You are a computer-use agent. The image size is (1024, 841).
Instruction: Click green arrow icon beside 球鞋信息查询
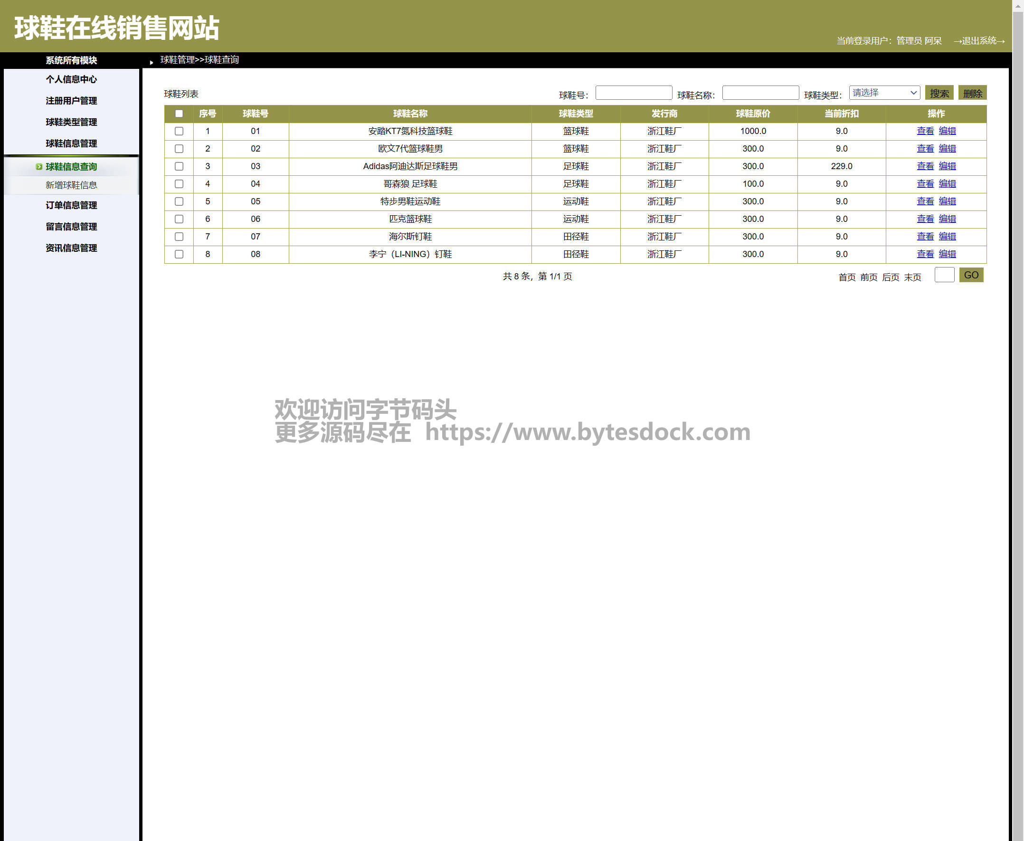[x=39, y=167]
